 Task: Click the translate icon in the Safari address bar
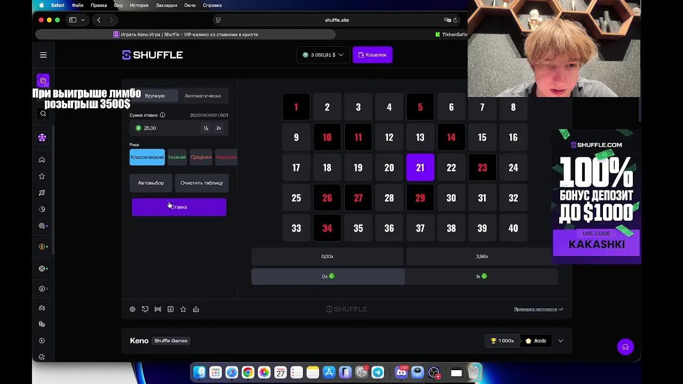(447, 20)
